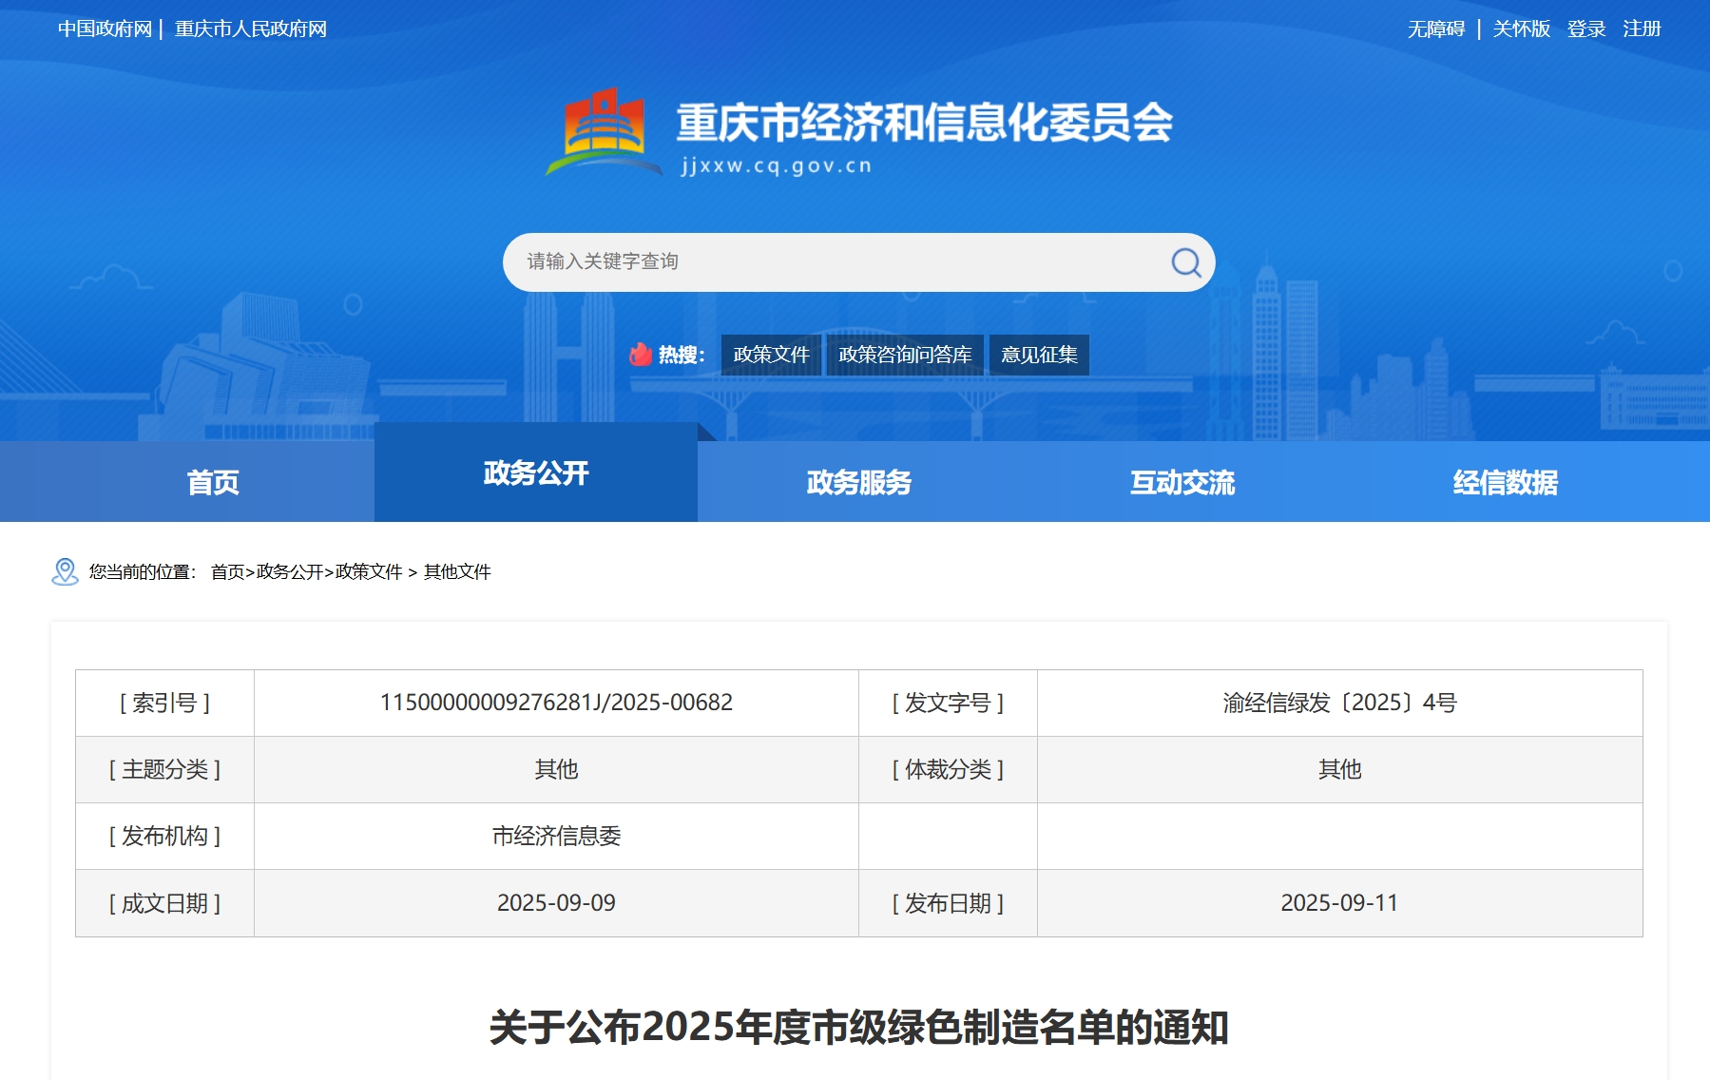
Task: Click the 登录 login link
Action: [1585, 29]
